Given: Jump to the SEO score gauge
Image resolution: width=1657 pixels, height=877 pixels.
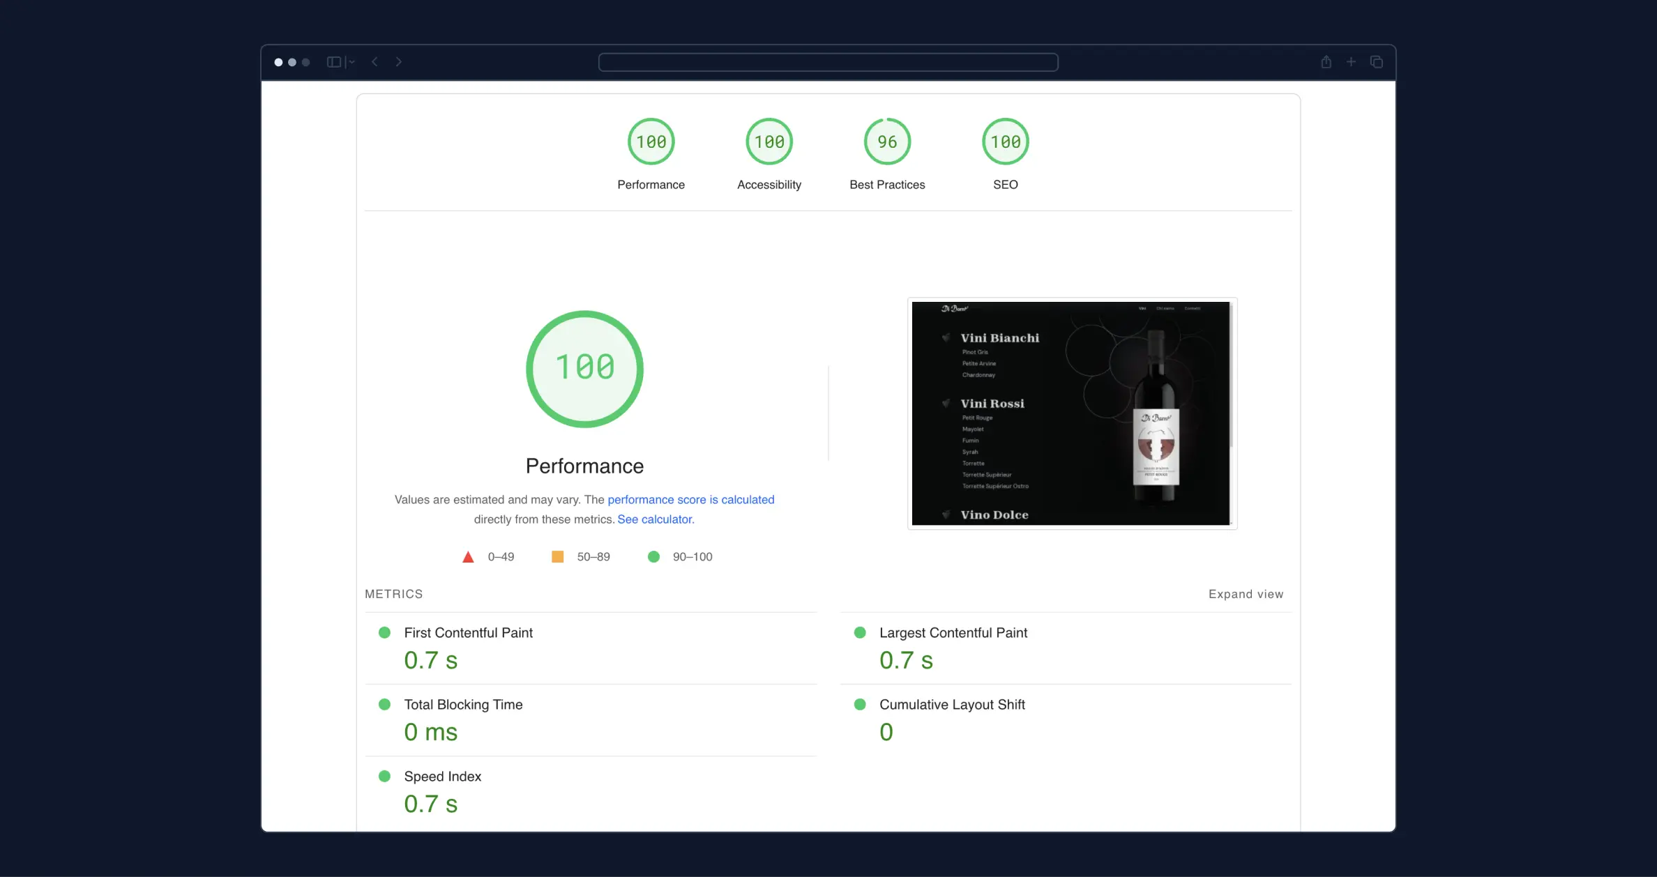Looking at the screenshot, I should 1005,142.
